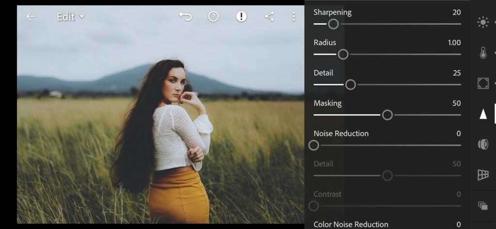
Task: Click the Sharpening label
Action: tap(332, 13)
